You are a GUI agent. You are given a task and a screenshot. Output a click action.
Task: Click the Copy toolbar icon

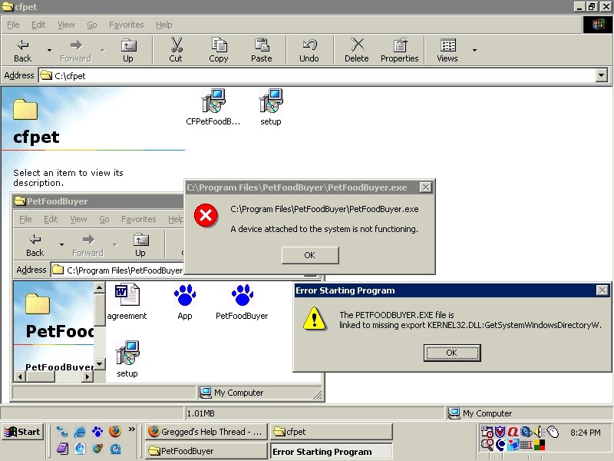coord(219,50)
